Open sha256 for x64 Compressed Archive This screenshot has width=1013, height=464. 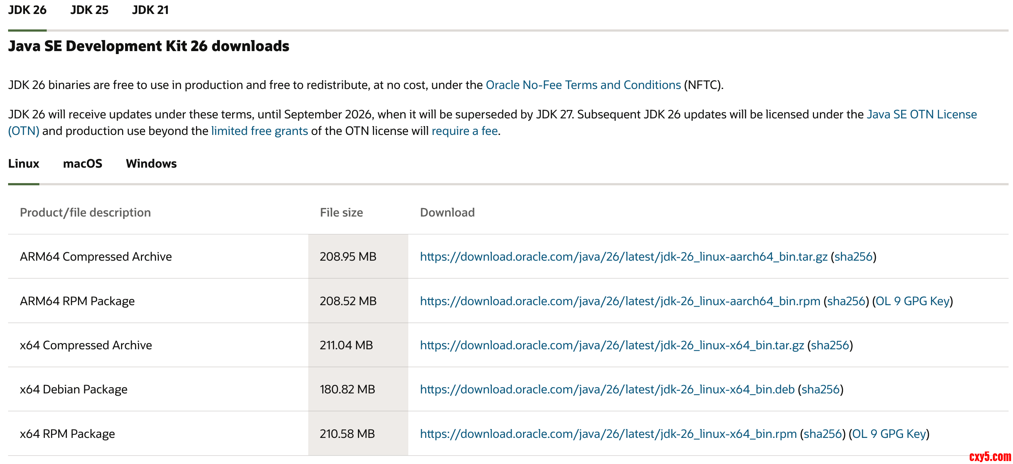pyautogui.click(x=830, y=345)
